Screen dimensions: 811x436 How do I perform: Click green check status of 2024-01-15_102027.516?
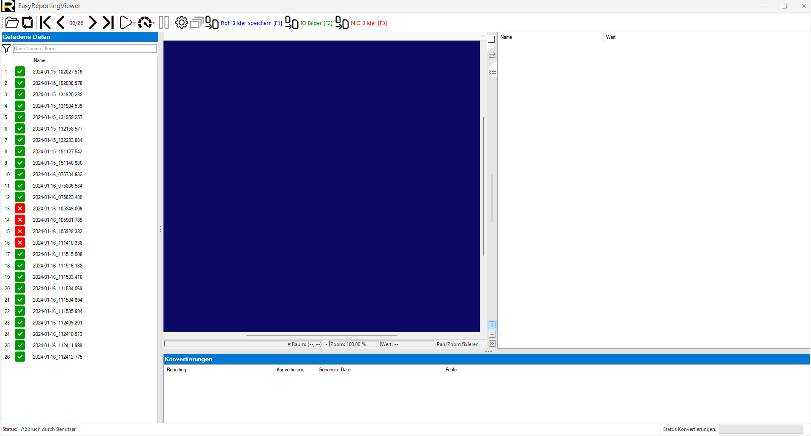coord(20,71)
